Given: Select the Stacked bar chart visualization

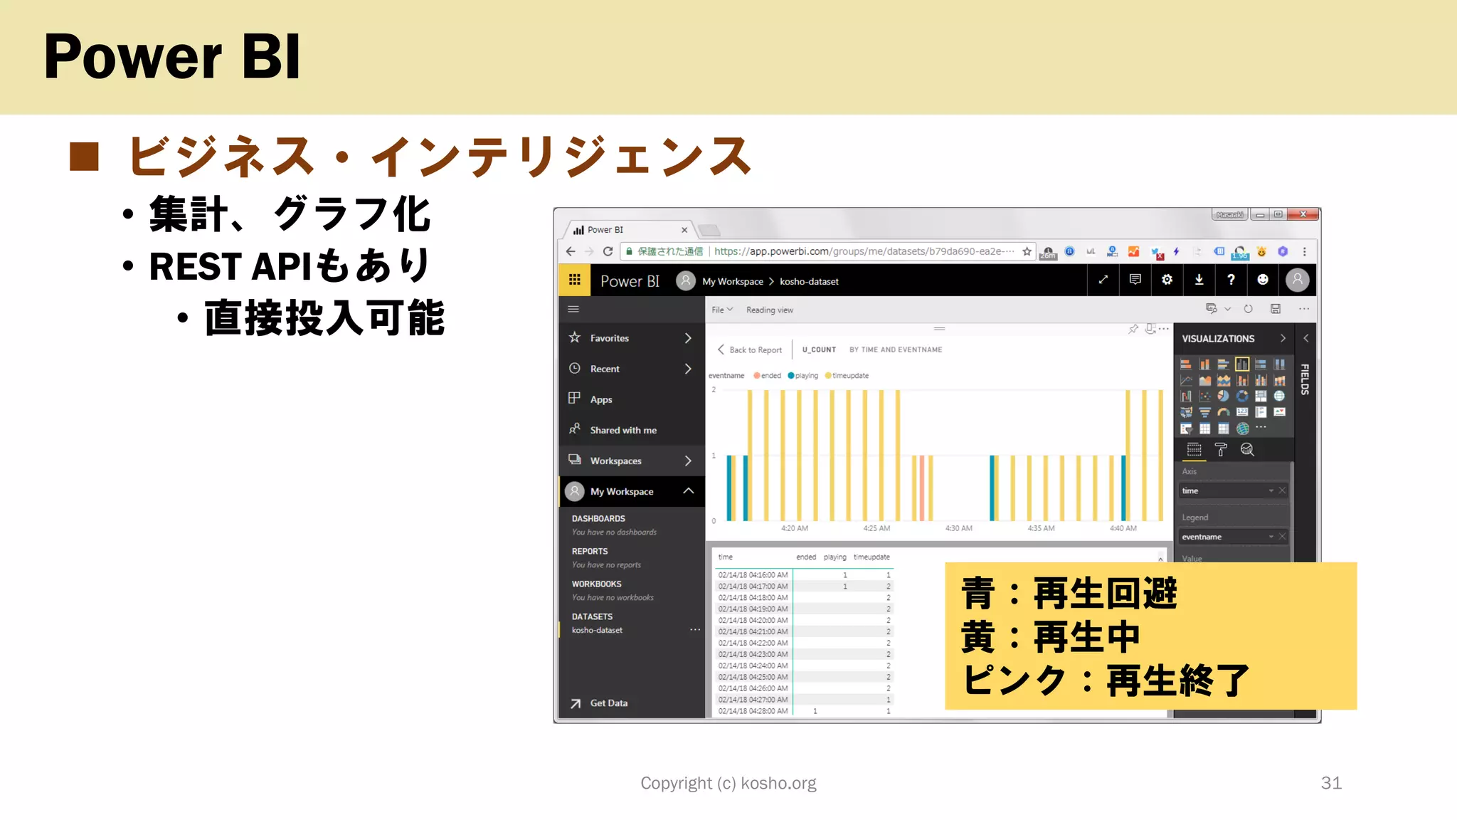Looking at the screenshot, I should (1186, 364).
